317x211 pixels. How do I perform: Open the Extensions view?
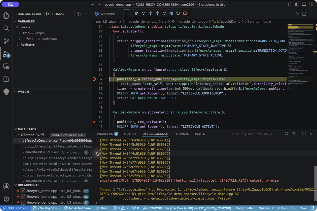(6, 79)
